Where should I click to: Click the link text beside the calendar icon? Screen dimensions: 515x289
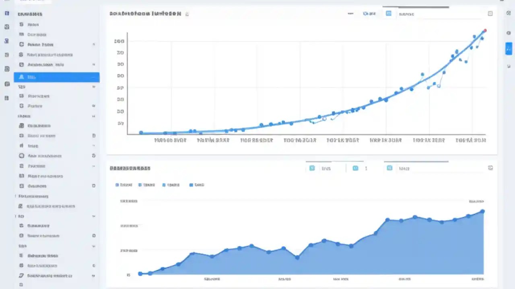point(372,13)
